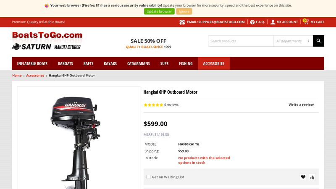Click the out-of-stock message text
This screenshot has width=336, height=189.
(204, 160)
